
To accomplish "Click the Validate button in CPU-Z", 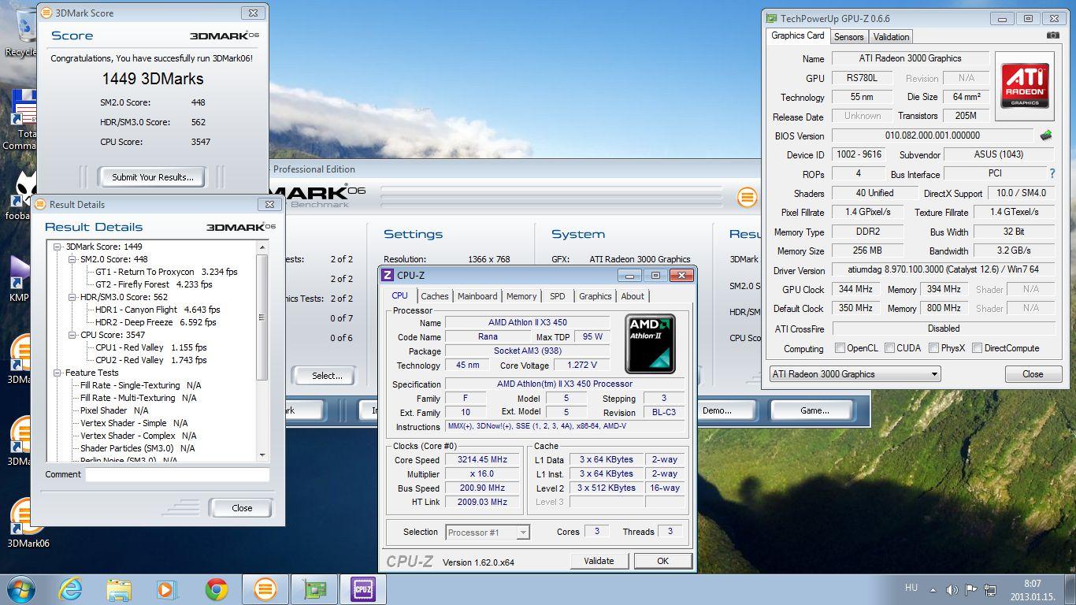I will [x=599, y=561].
